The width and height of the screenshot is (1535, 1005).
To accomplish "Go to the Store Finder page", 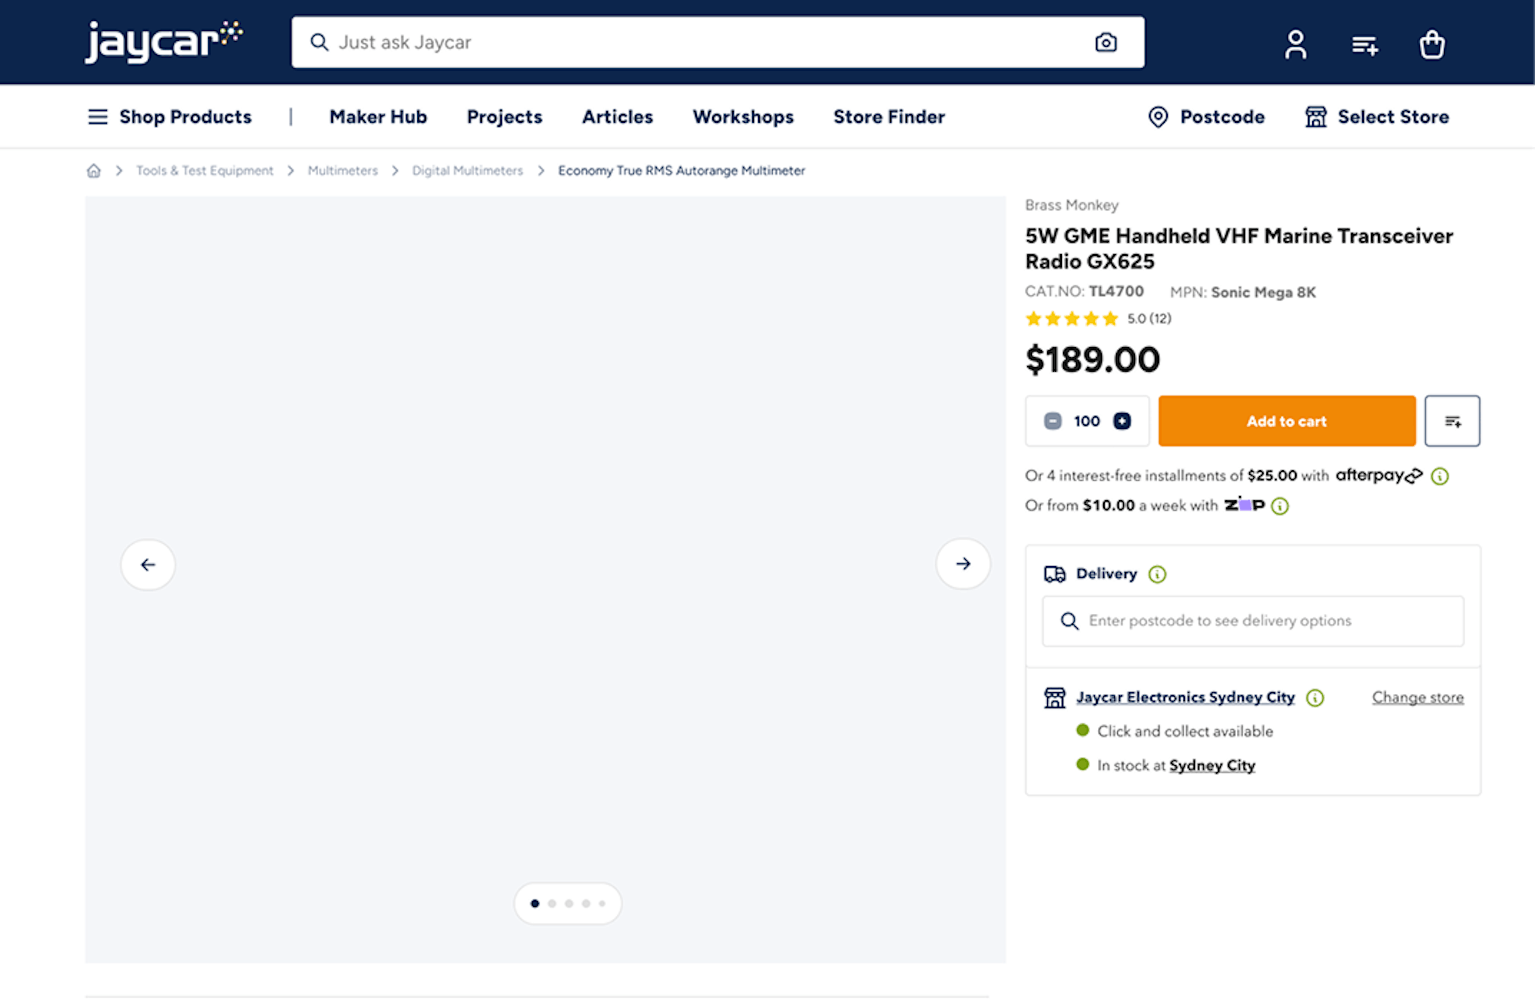I will 888,117.
